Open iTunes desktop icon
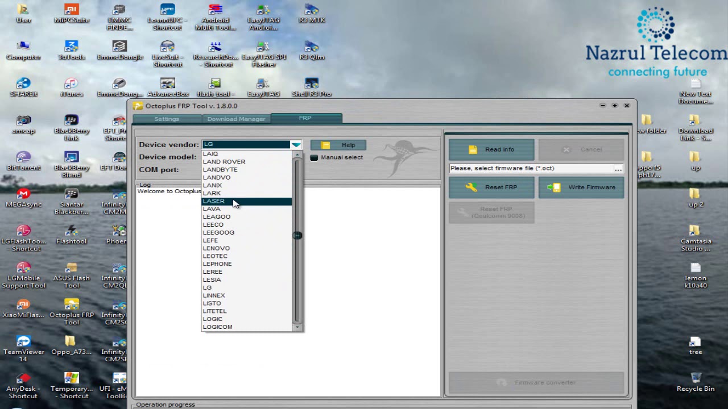Screen dimensions: 728x409 [x=72, y=87]
